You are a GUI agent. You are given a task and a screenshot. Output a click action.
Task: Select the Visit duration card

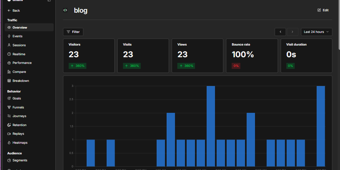click(306, 56)
